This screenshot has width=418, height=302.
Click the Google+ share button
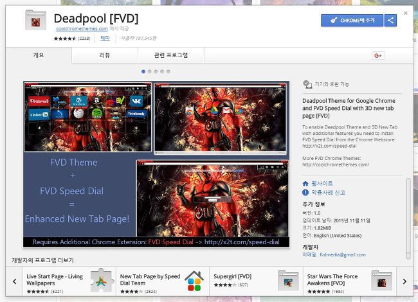(378, 55)
